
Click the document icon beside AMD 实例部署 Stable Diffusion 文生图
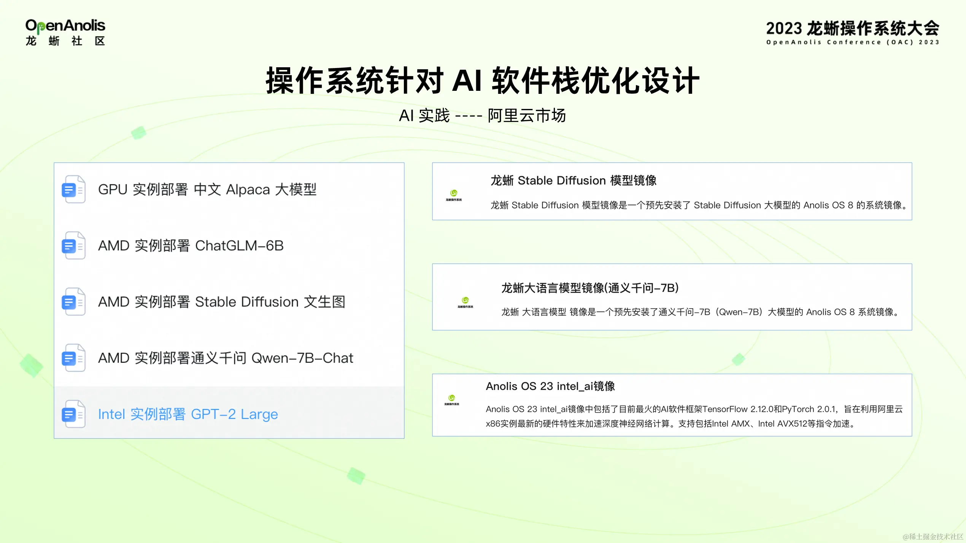click(73, 302)
